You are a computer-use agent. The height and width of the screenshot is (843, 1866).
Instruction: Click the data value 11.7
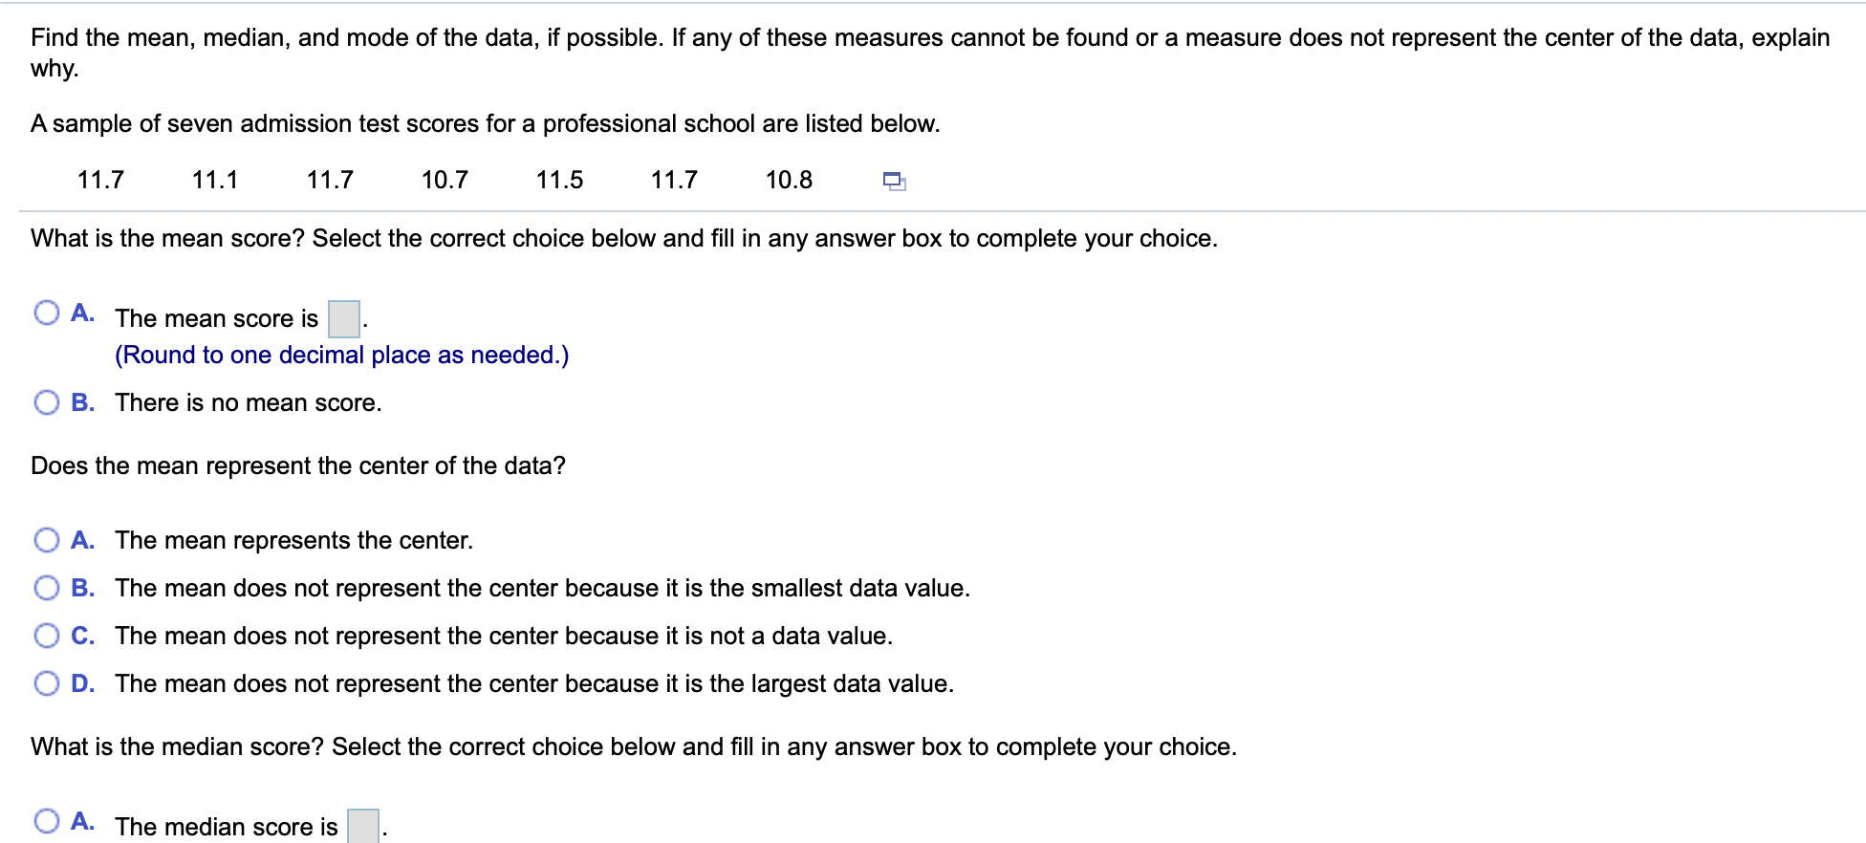[99, 179]
